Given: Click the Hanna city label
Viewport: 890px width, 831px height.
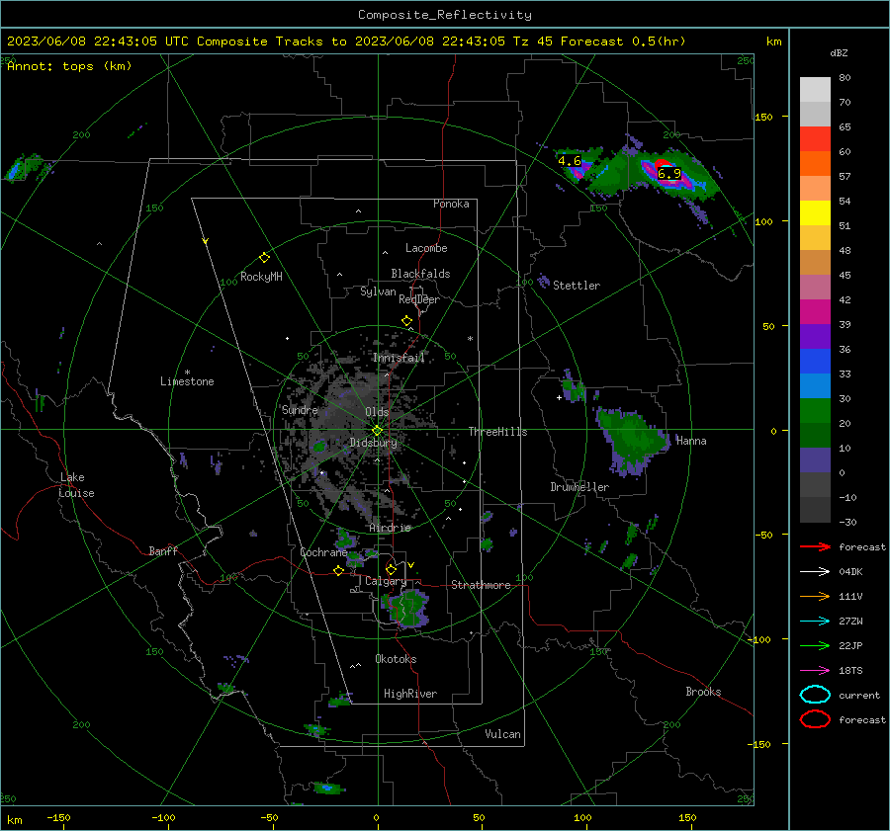Looking at the screenshot, I should coord(691,441).
